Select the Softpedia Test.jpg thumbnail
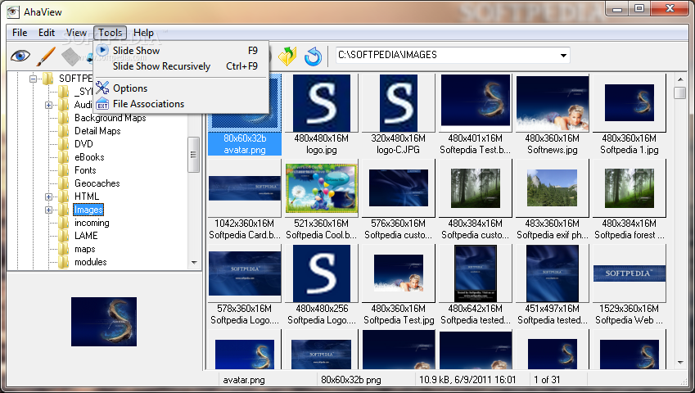 coord(398,273)
